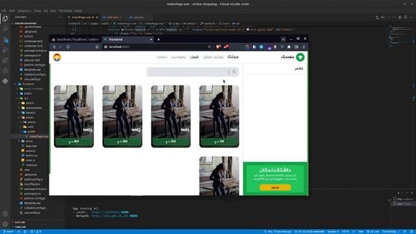Click the green price button on test card
This screenshot has height=234, width=416.
click(x=219, y=142)
